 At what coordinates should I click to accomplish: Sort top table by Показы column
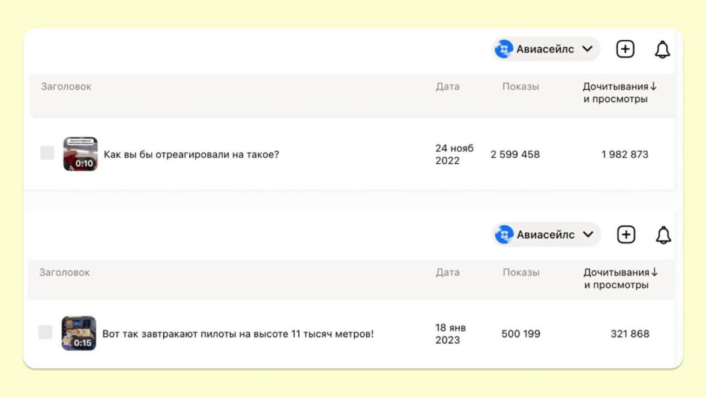[x=520, y=86]
